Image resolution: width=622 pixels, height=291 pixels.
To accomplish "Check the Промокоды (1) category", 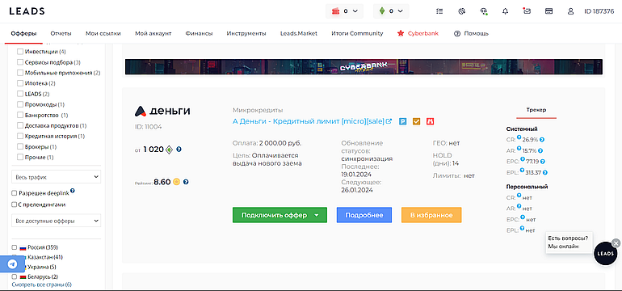I will [x=20, y=104].
